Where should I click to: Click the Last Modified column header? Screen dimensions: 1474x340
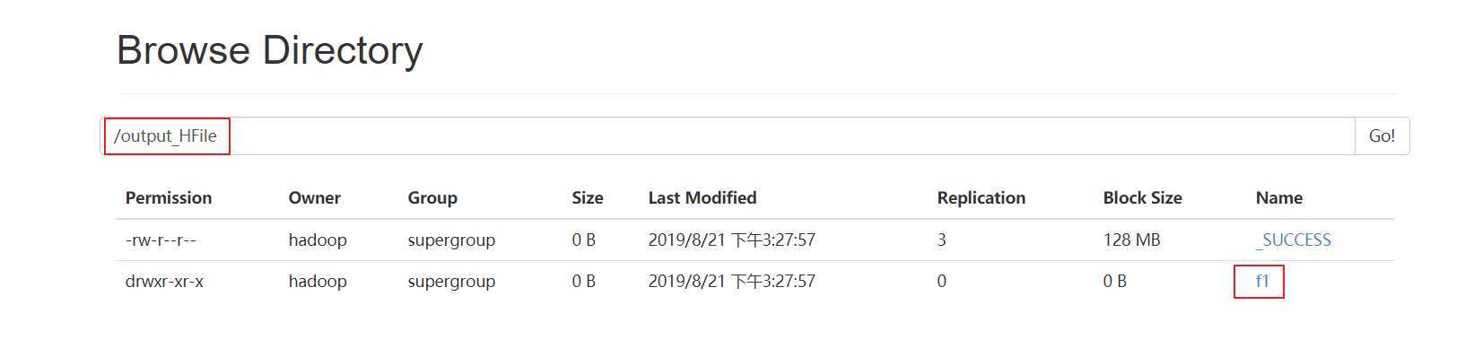point(702,197)
